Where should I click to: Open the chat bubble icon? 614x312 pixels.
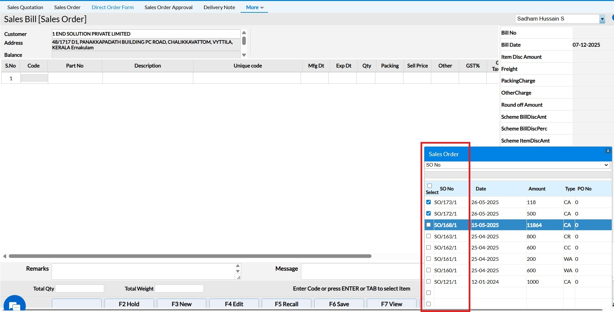click(x=14, y=305)
